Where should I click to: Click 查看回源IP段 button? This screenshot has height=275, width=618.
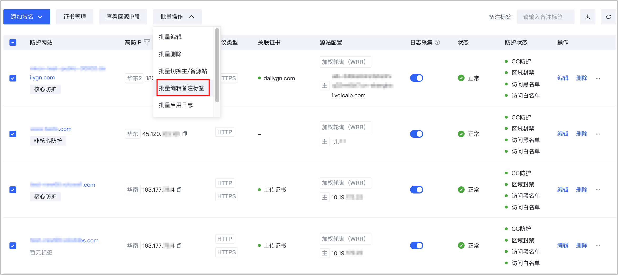coord(123,17)
